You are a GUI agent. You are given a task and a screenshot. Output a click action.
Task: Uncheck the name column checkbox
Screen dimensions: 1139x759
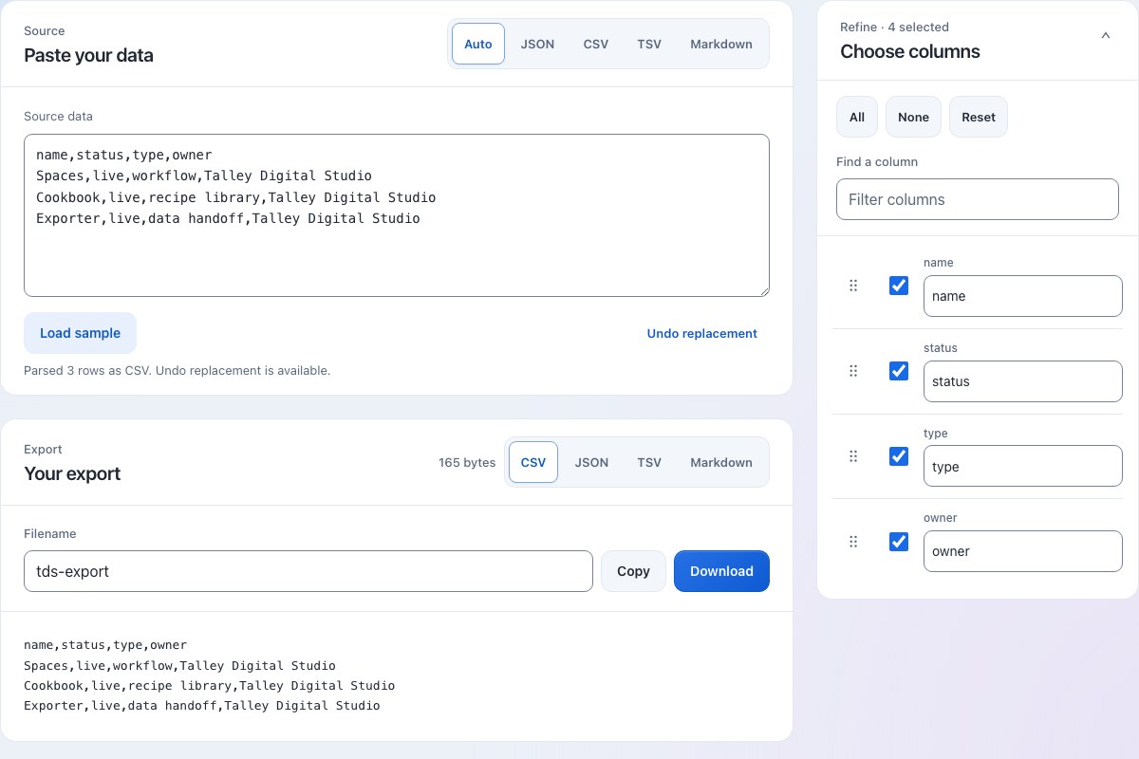pyautogui.click(x=899, y=286)
